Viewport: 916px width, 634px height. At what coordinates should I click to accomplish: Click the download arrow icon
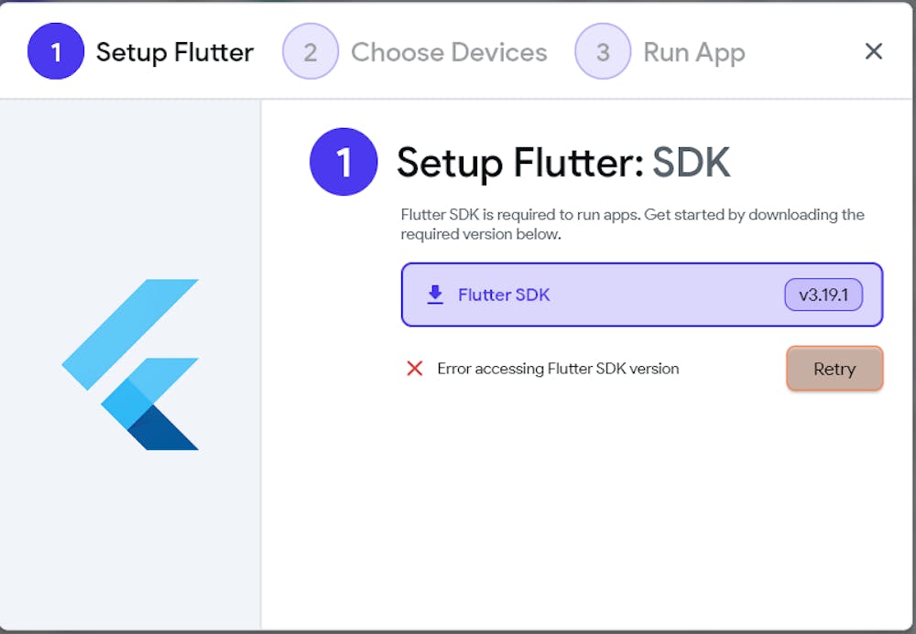[x=435, y=295]
